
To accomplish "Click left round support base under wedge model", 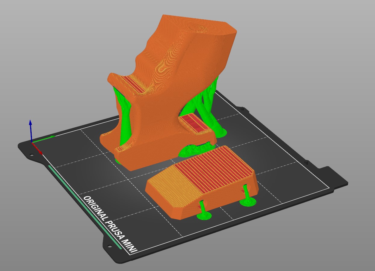I will (x=204, y=215).
